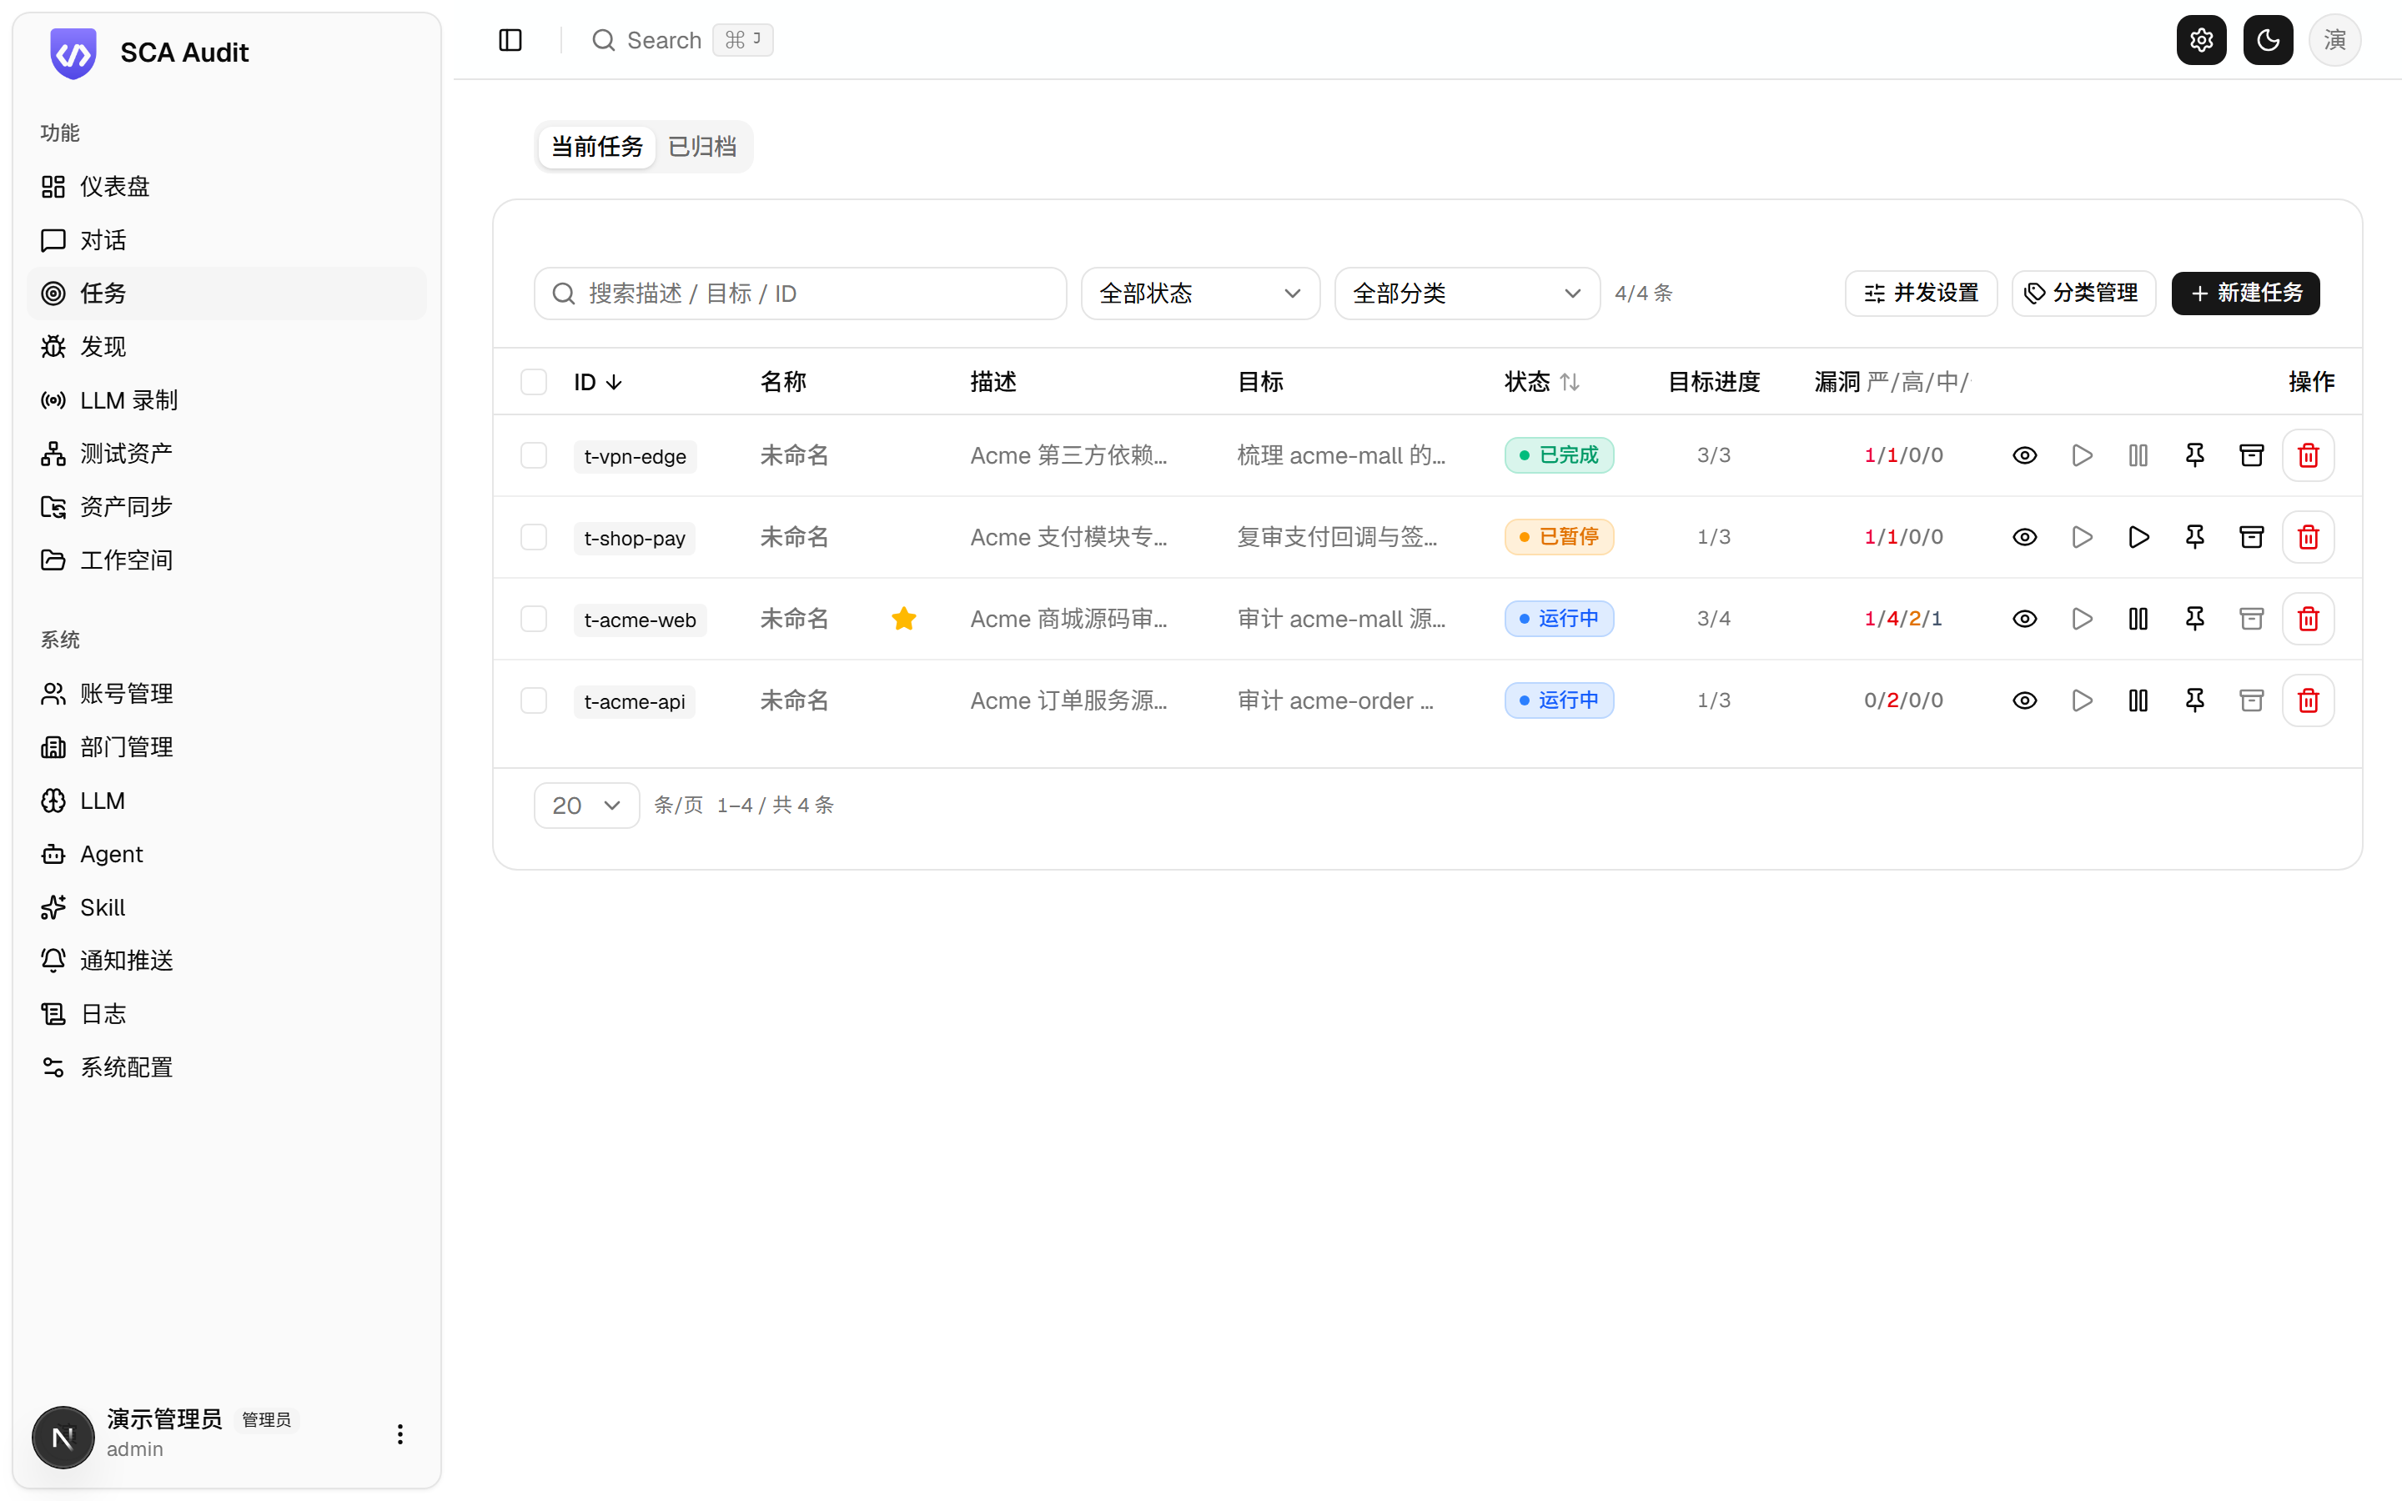The height and width of the screenshot is (1501, 2402).
Task: Click the t-acme-web ID tag
Action: 641,620
